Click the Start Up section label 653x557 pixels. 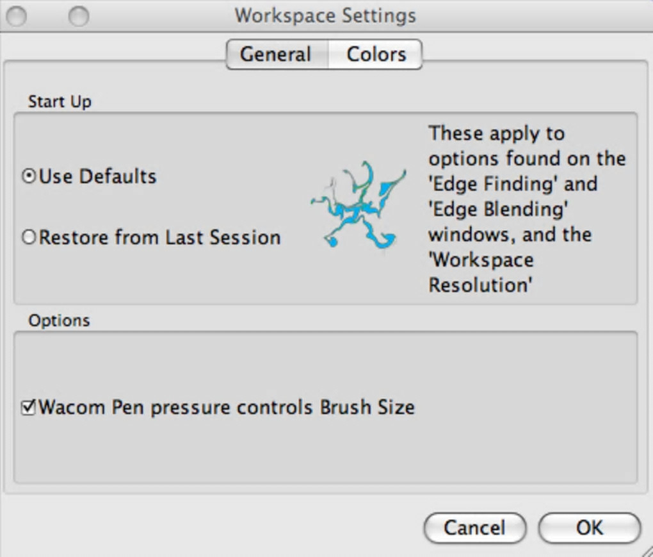60,102
